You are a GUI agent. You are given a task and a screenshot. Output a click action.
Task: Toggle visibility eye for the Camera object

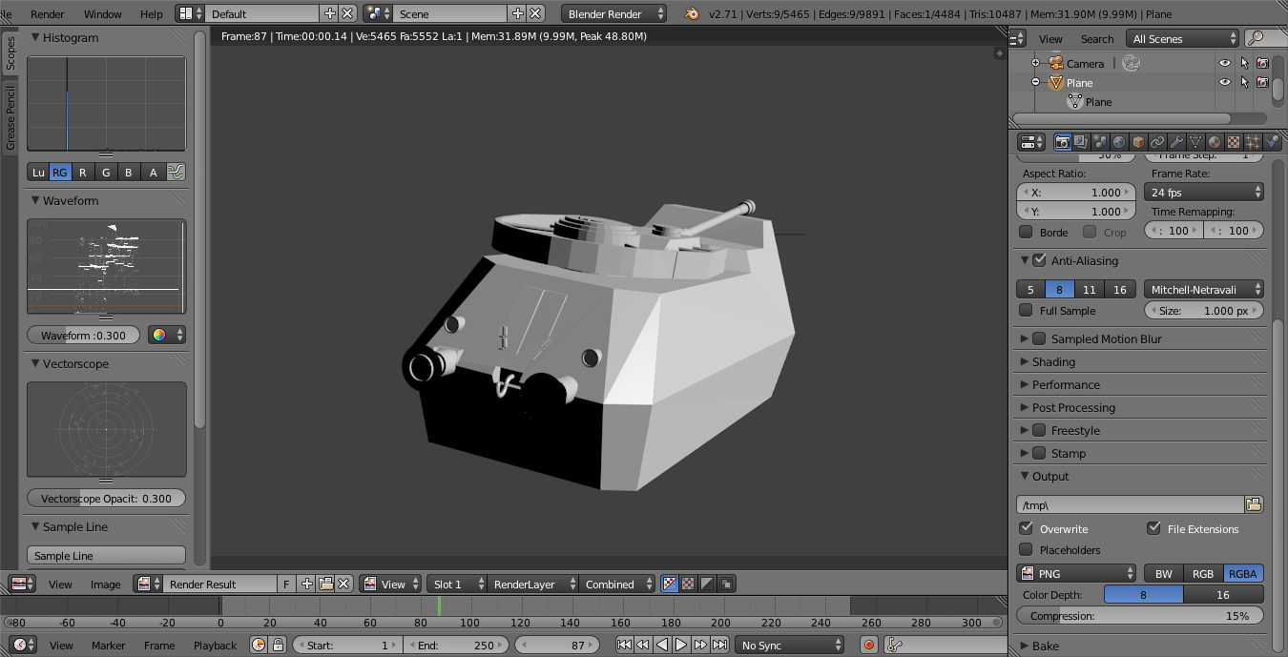click(x=1225, y=63)
